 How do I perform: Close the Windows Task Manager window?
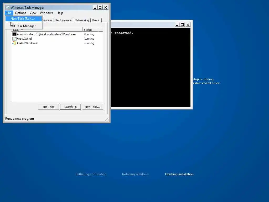(x=106, y=7)
